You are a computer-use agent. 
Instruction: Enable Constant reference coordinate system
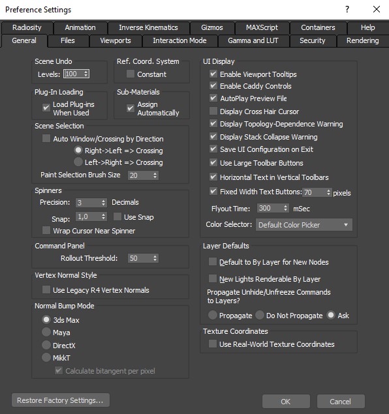point(131,74)
